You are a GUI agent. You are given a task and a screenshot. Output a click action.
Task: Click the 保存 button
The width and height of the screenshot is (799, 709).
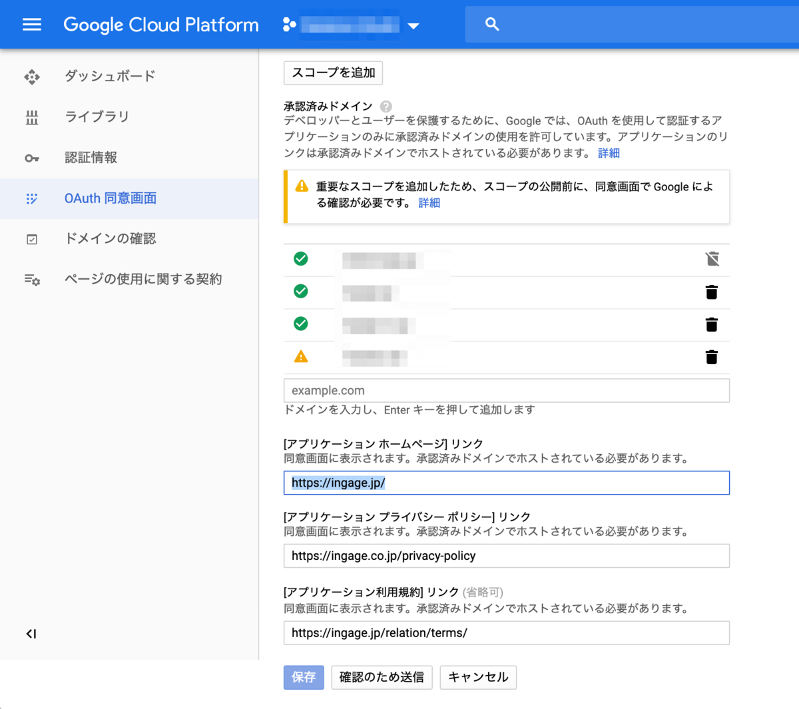304,677
